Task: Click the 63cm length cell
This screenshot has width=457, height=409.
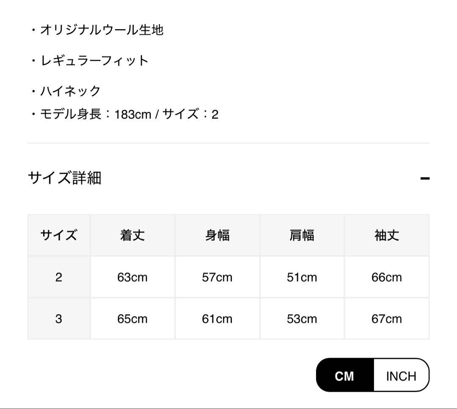Action: (132, 277)
